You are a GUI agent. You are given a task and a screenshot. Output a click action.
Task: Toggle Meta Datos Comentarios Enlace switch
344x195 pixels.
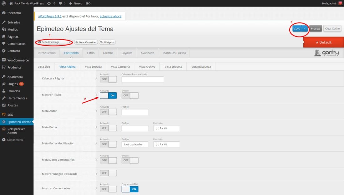[130, 160]
